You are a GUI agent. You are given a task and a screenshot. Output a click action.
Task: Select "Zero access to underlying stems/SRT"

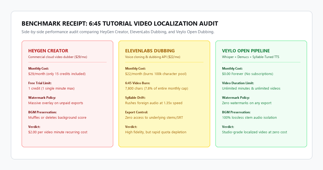[x=155, y=117]
